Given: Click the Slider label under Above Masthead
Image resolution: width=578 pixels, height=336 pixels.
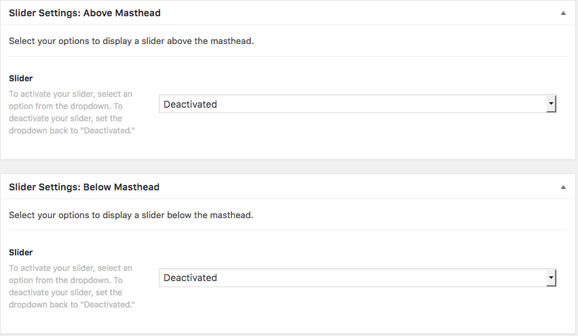Looking at the screenshot, I should pos(21,79).
